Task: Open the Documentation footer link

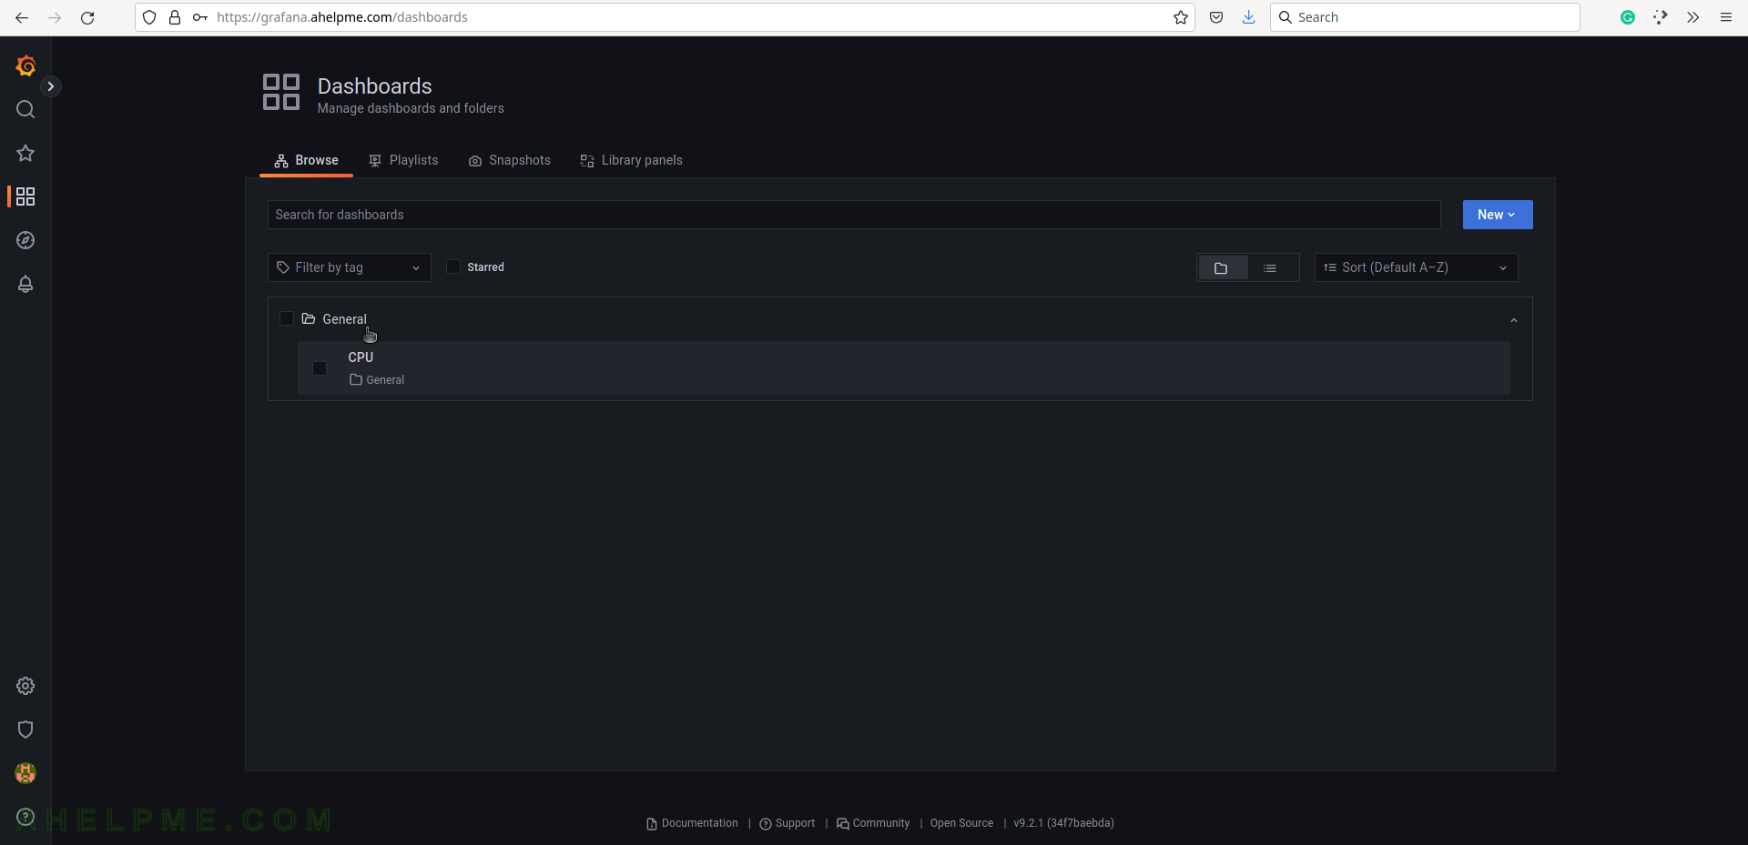Action: click(692, 823)
